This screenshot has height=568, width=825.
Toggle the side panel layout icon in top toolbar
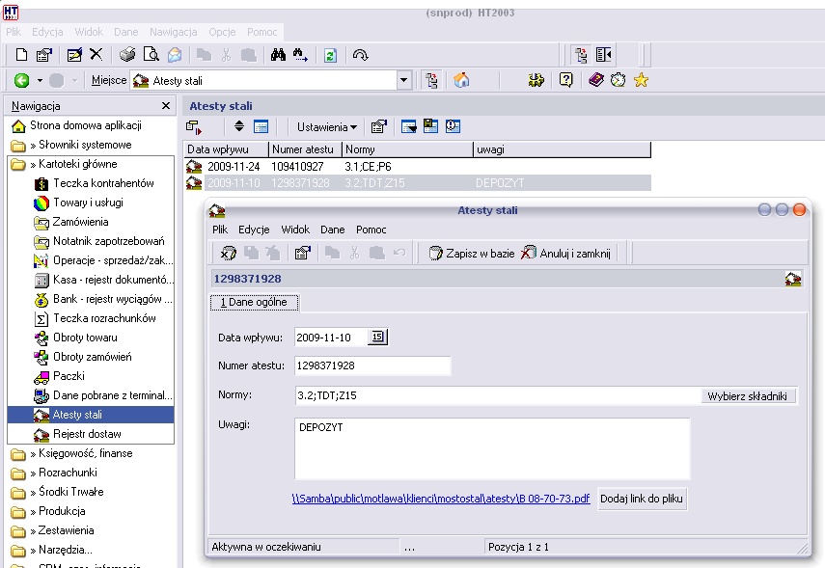603,55
